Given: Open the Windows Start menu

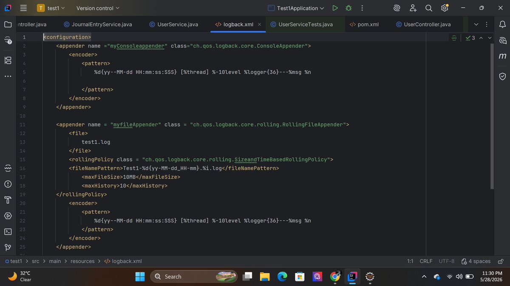Looking at the screenshot, I should pos(140,277).
